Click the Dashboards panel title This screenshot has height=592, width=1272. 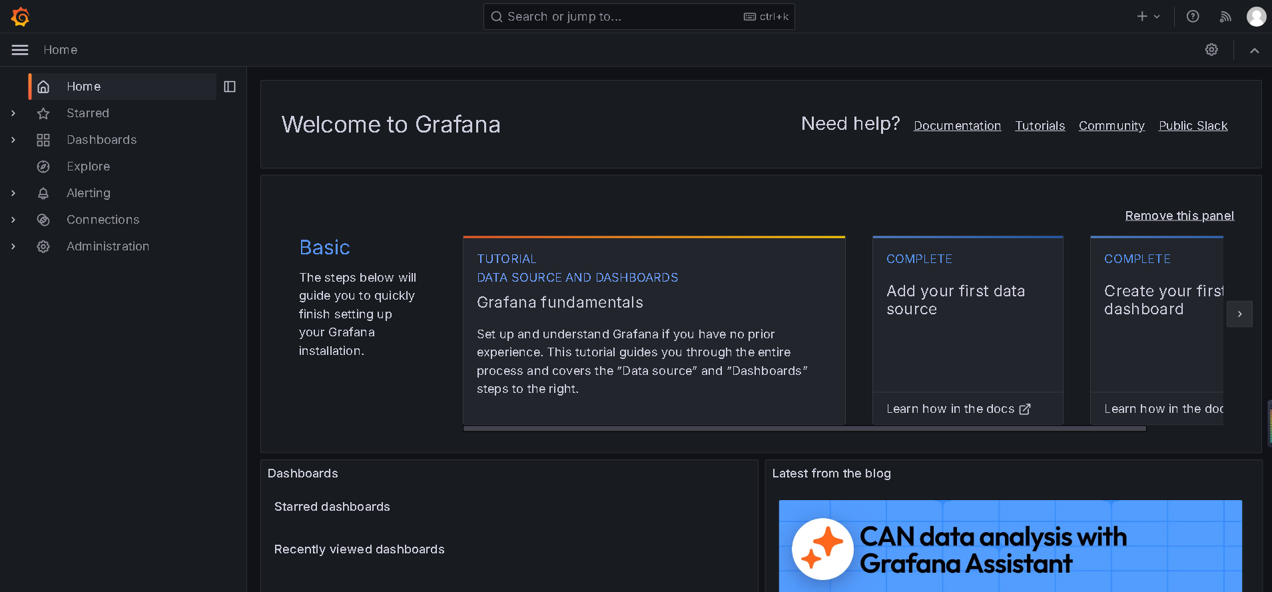pyautogui.click(x=303, y=473)
